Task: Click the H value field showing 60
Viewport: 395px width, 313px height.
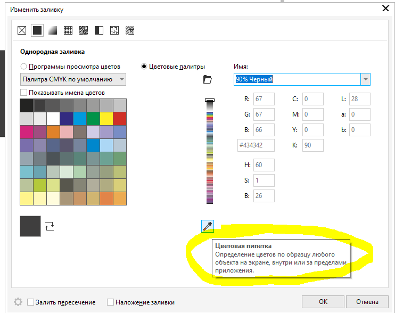Action: (x=264, y=164)
